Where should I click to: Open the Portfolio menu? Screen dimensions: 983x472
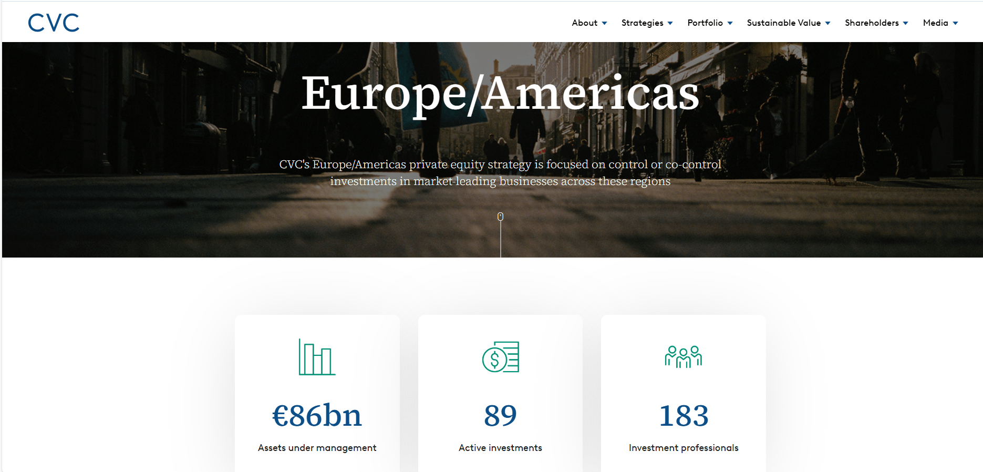(705, 23)
